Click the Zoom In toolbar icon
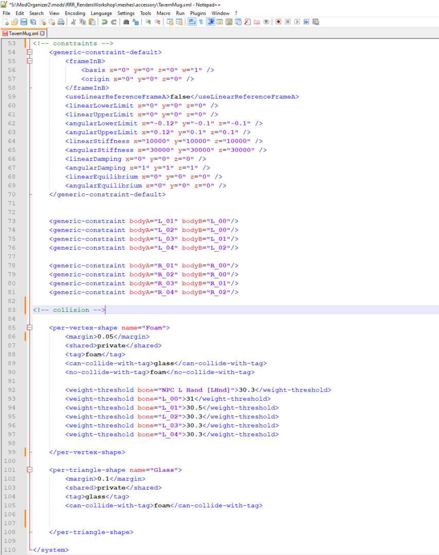 (x=148, y=22)
